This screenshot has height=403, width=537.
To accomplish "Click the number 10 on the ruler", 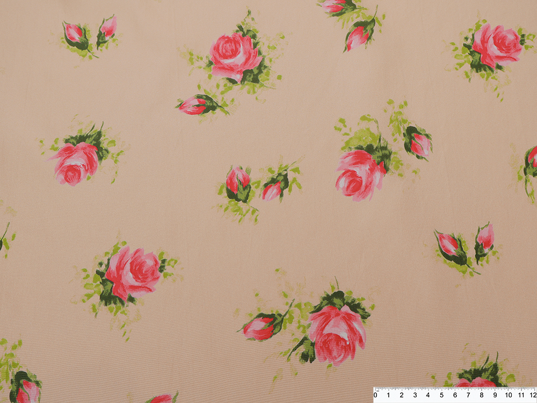I will coord(507,395).
